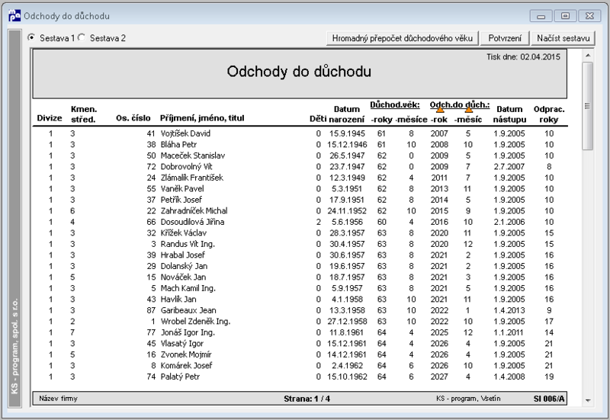Select the row Komárek Josef

pyautogui.click(x=300, y=366)
